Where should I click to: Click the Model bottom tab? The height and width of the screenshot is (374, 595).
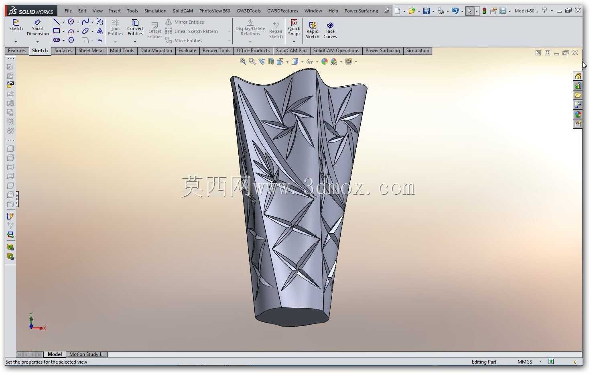(55, 354)
